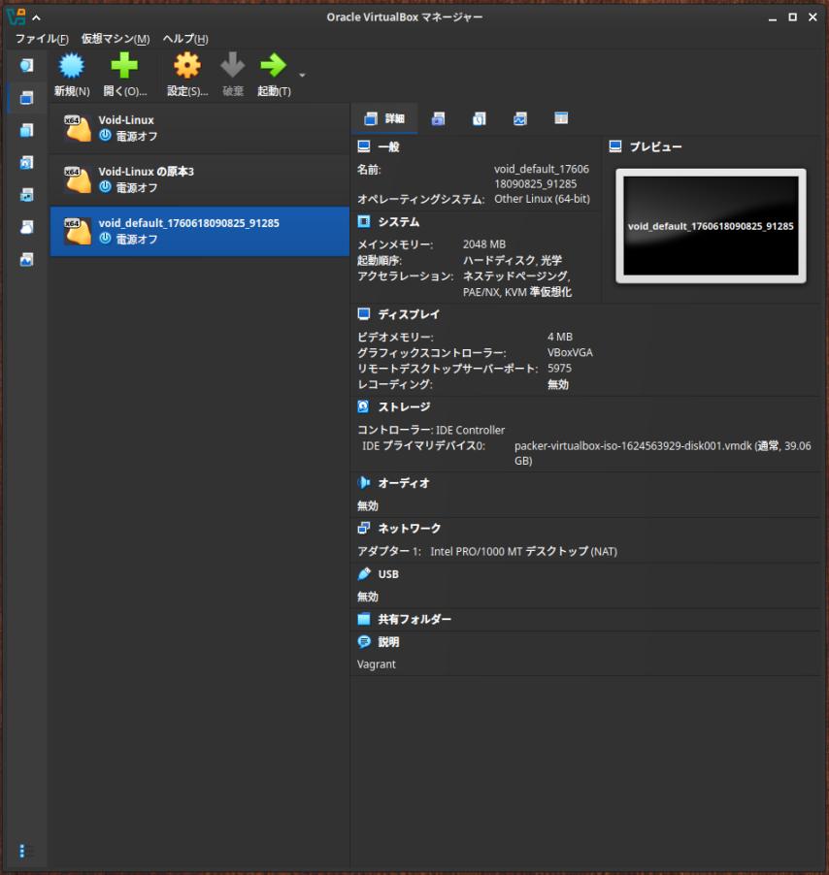Open the logs tab icon with clock

pyautogui.click(x=479, y=118)
